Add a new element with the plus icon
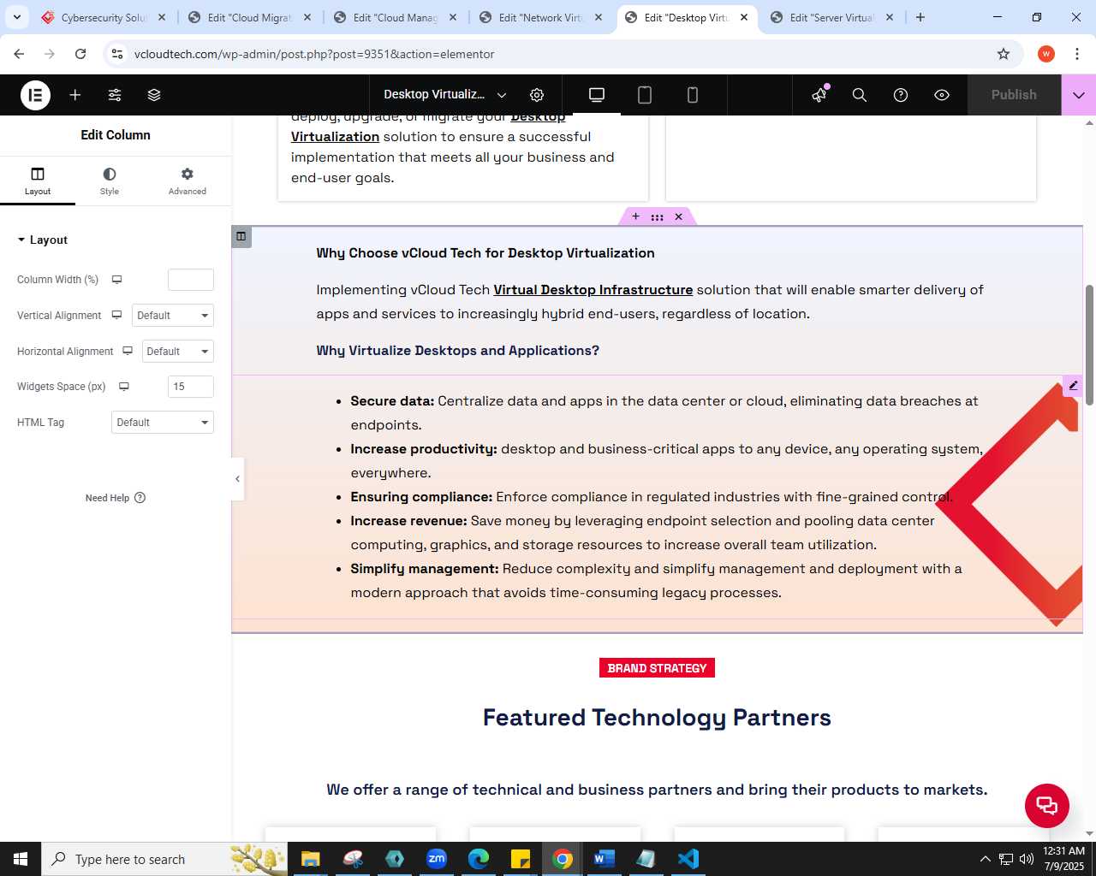This screenshot has width=1096, height=876. [75, 95]
